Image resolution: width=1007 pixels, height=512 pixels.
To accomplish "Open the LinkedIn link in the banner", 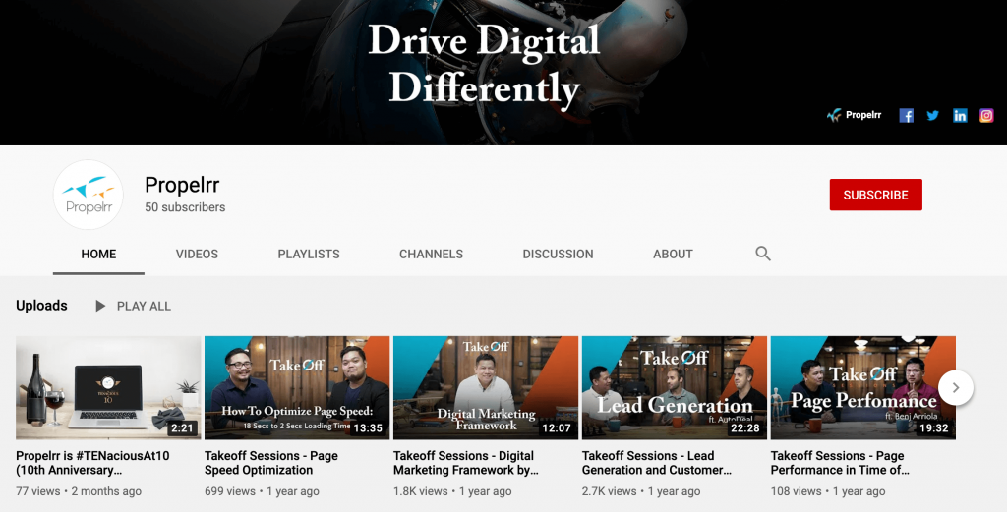I will [x=960, y=116].
